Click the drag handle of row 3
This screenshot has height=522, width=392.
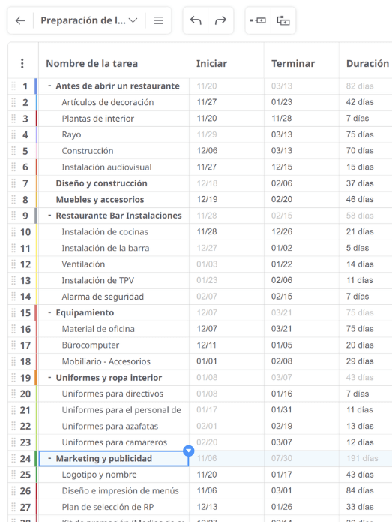pyautogui.click(x=13, y=119)
